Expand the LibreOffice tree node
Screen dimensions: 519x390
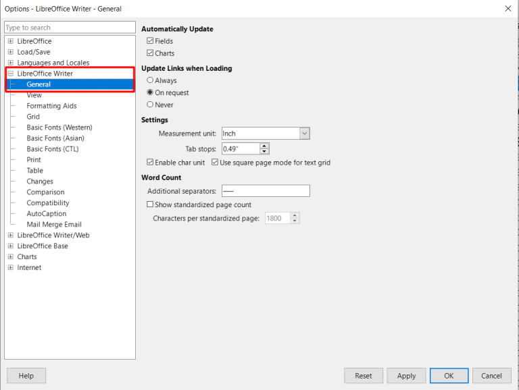click(11, 41)
